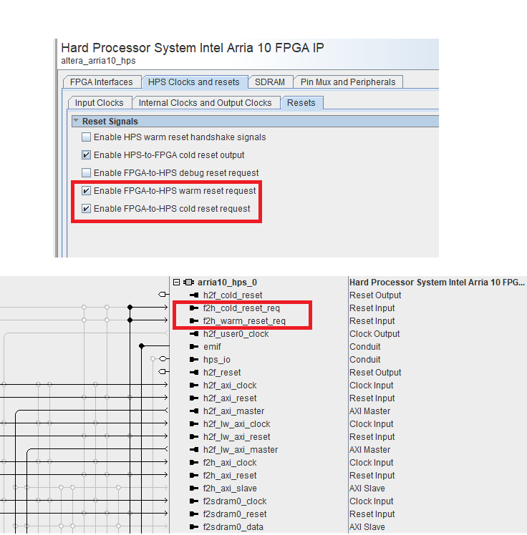Uncheck Enable FPGA-to-HPS warm reset request
Image resolution: width=527 pixels, height=535 pixels.
click(x=86, y=191)
